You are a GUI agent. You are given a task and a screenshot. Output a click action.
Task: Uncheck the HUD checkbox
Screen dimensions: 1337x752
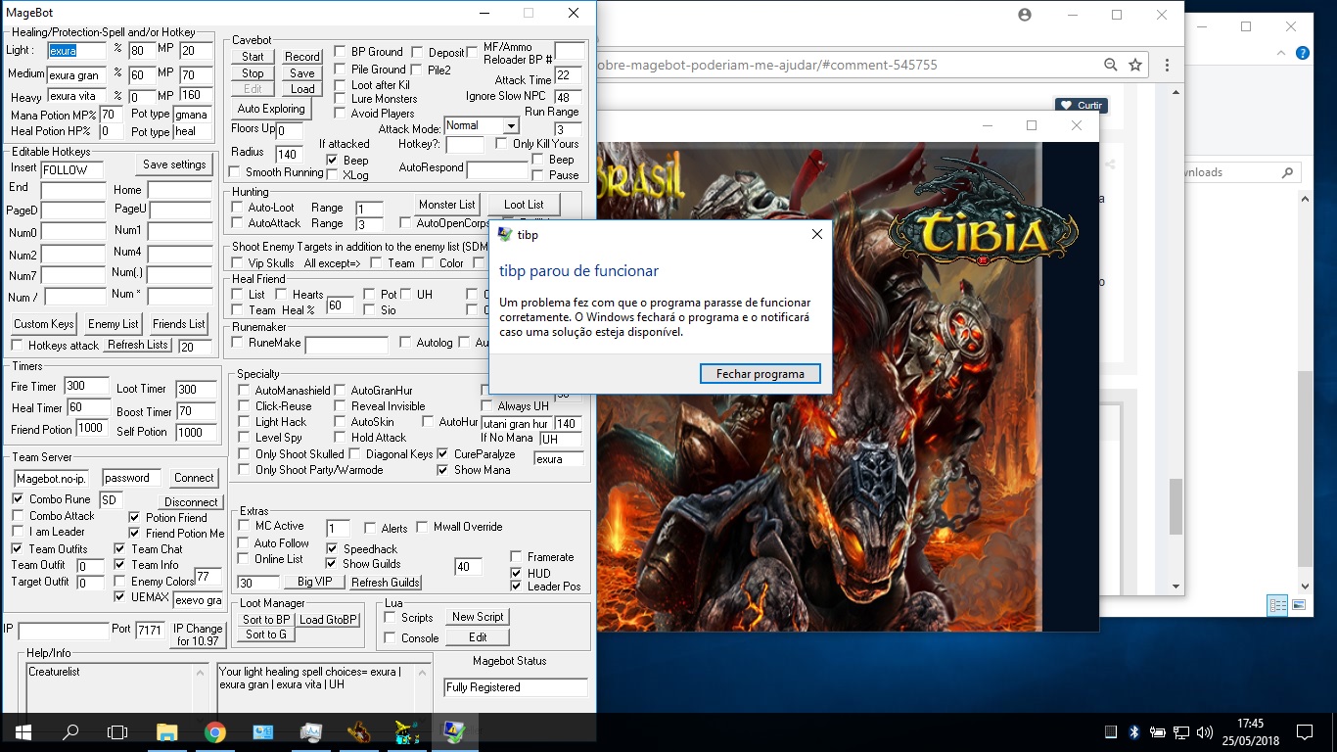pos(517,573)
